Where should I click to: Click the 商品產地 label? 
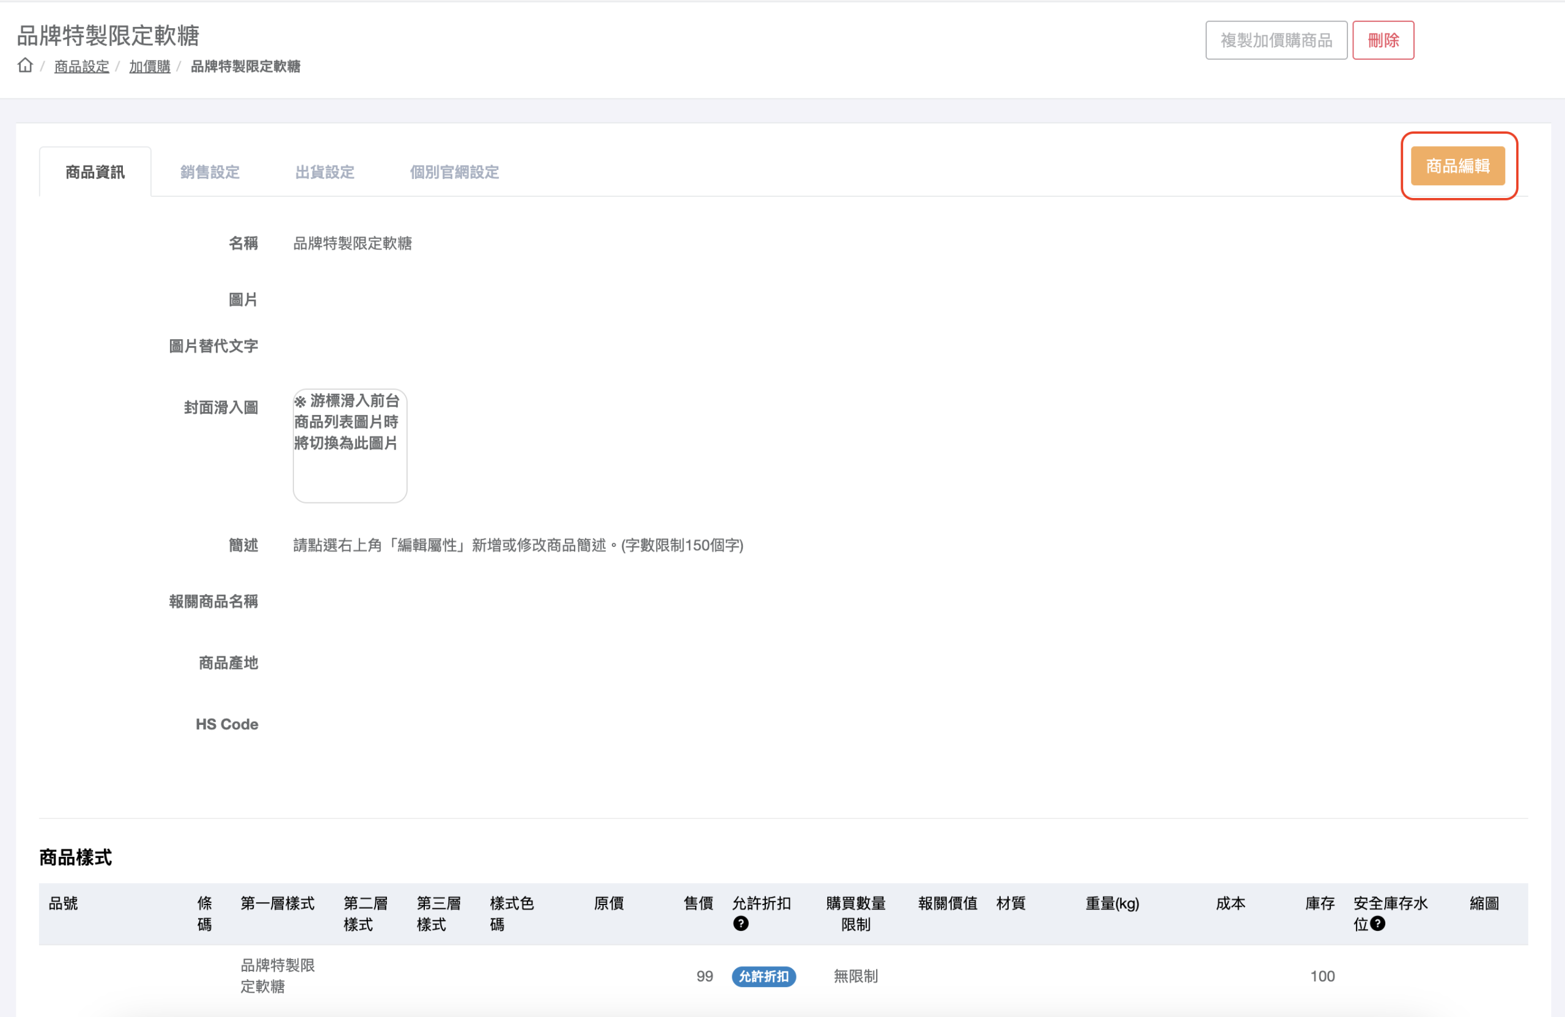tap(229, 663)
